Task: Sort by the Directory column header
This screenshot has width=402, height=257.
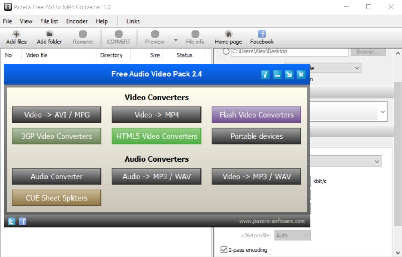Action: click(113, 55)
